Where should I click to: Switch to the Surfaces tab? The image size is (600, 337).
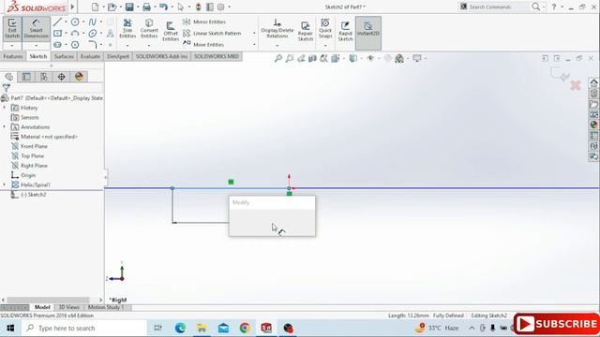tap(64, 56)
